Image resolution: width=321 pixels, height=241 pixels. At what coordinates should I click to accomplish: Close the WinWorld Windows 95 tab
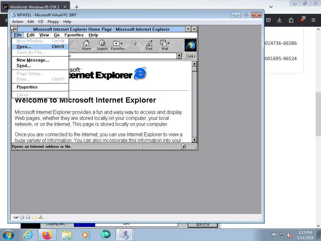[65, 7]
